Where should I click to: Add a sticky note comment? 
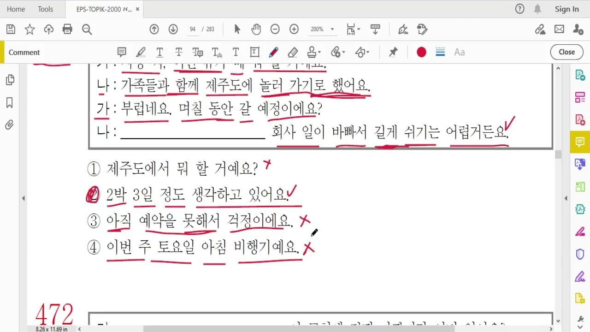pos(122,52)
